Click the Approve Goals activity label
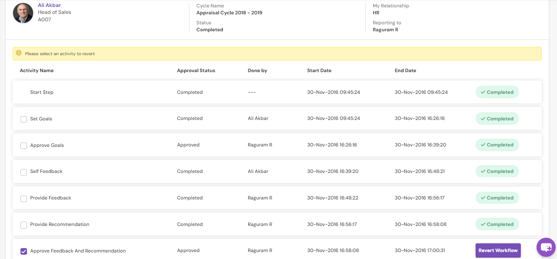The height and width of the screenshot is (259, 557). click(47, 145)
